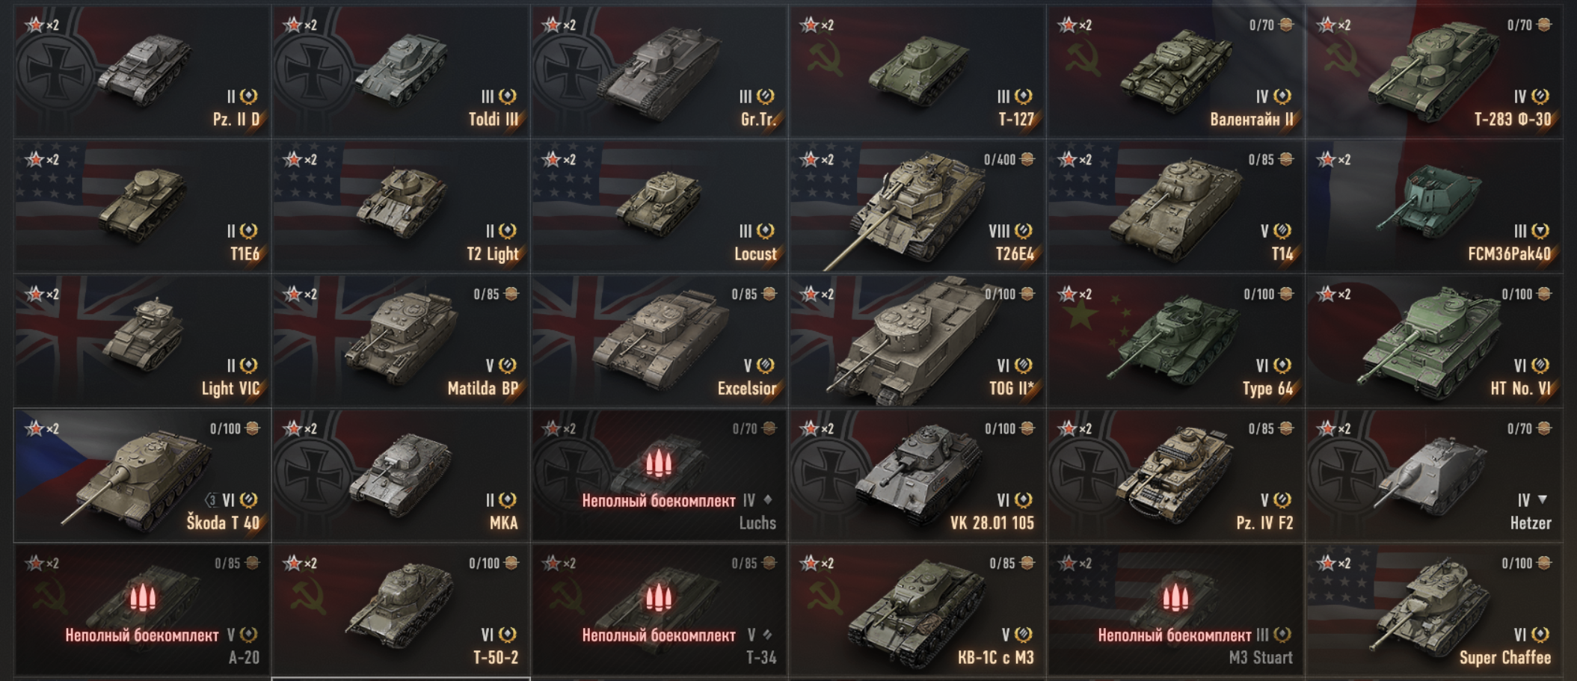The width and height of the screenshot is (1577, 681).
Task: Choose the VK 28.01 105 tank
Action: [x=917, y=475]
